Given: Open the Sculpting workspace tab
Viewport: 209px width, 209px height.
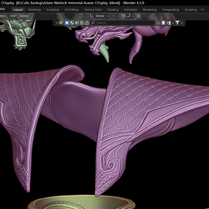Looking at the screenshot, I should (53, 10).
